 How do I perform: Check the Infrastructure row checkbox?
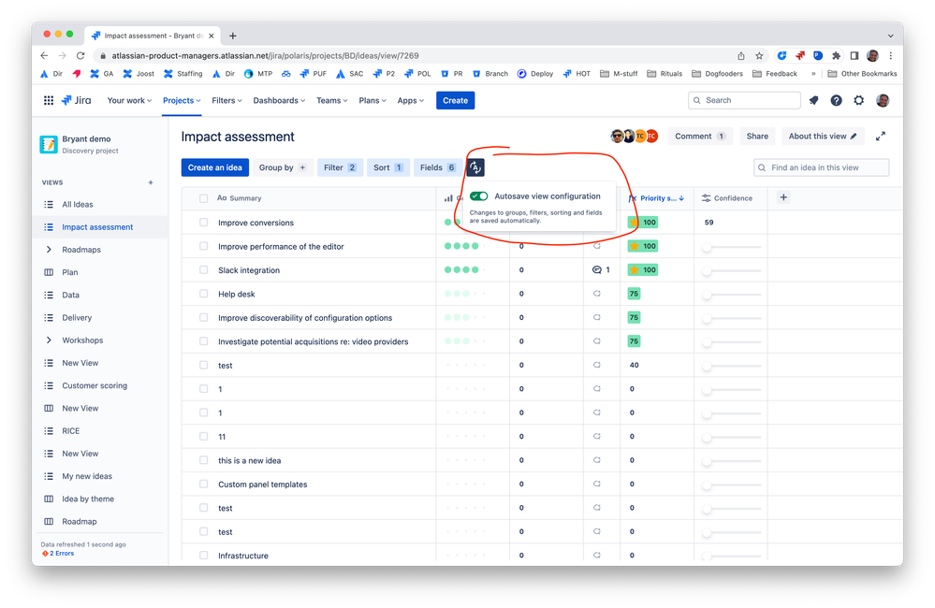[203, 556]
